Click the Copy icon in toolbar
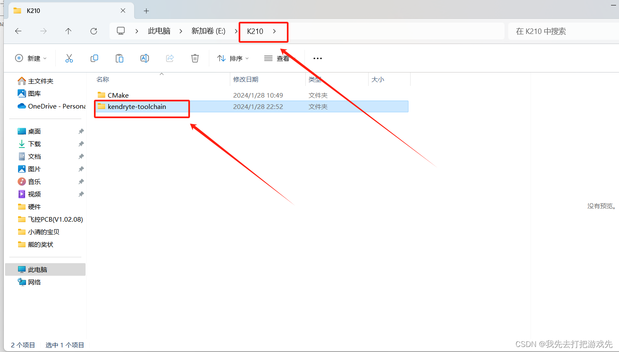The width and height of the screenshot is (619, 352). pos(94,58)
